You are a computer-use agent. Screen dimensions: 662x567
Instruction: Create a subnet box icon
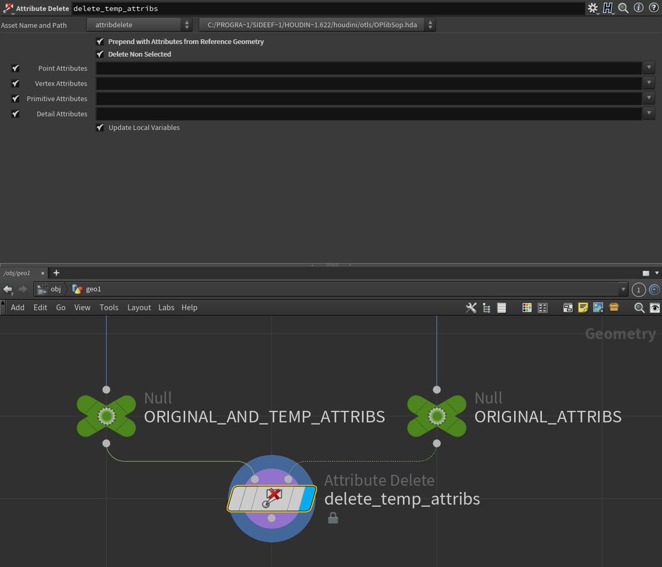click(614, 307)
